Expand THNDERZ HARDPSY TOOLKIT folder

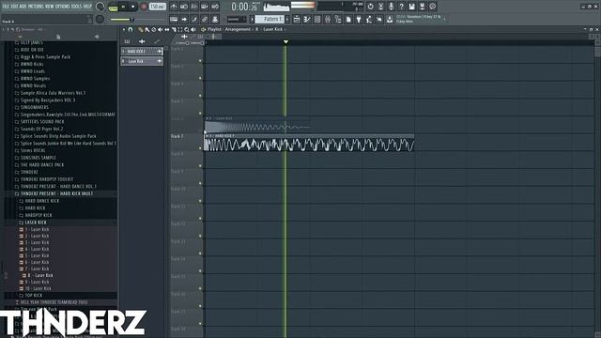coord(47,179)
